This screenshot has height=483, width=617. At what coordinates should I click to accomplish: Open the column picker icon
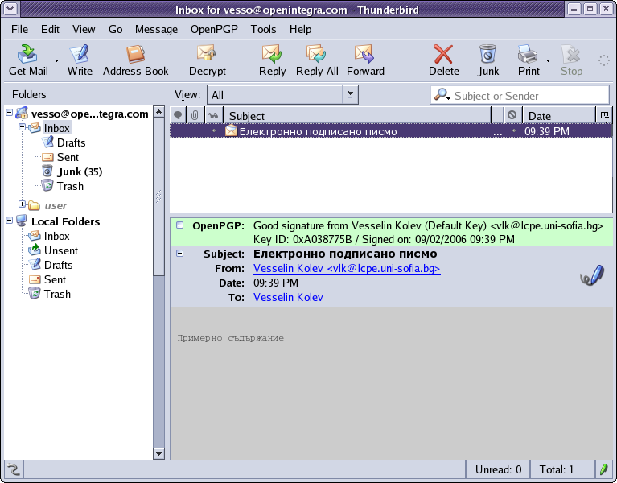(604, 115)
